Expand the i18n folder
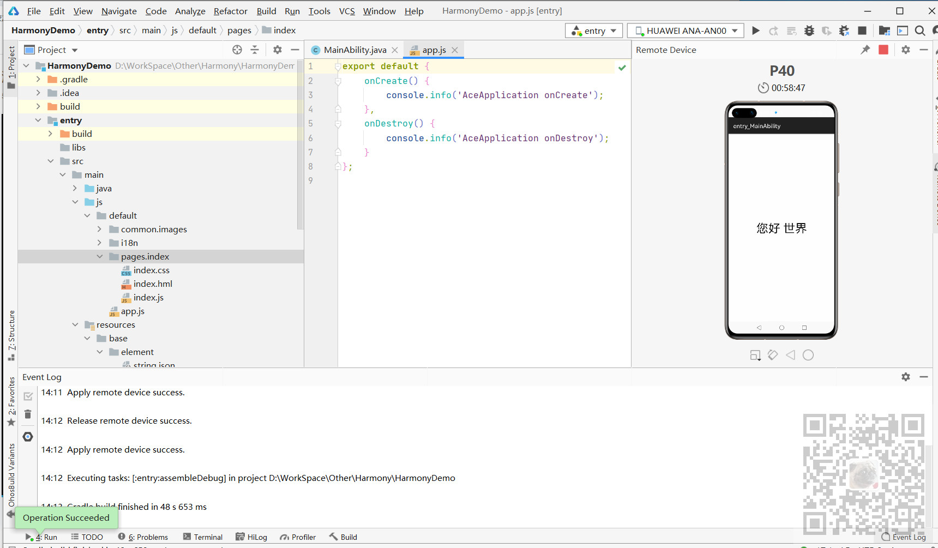 pyautogui.click(x=99, y=243)
